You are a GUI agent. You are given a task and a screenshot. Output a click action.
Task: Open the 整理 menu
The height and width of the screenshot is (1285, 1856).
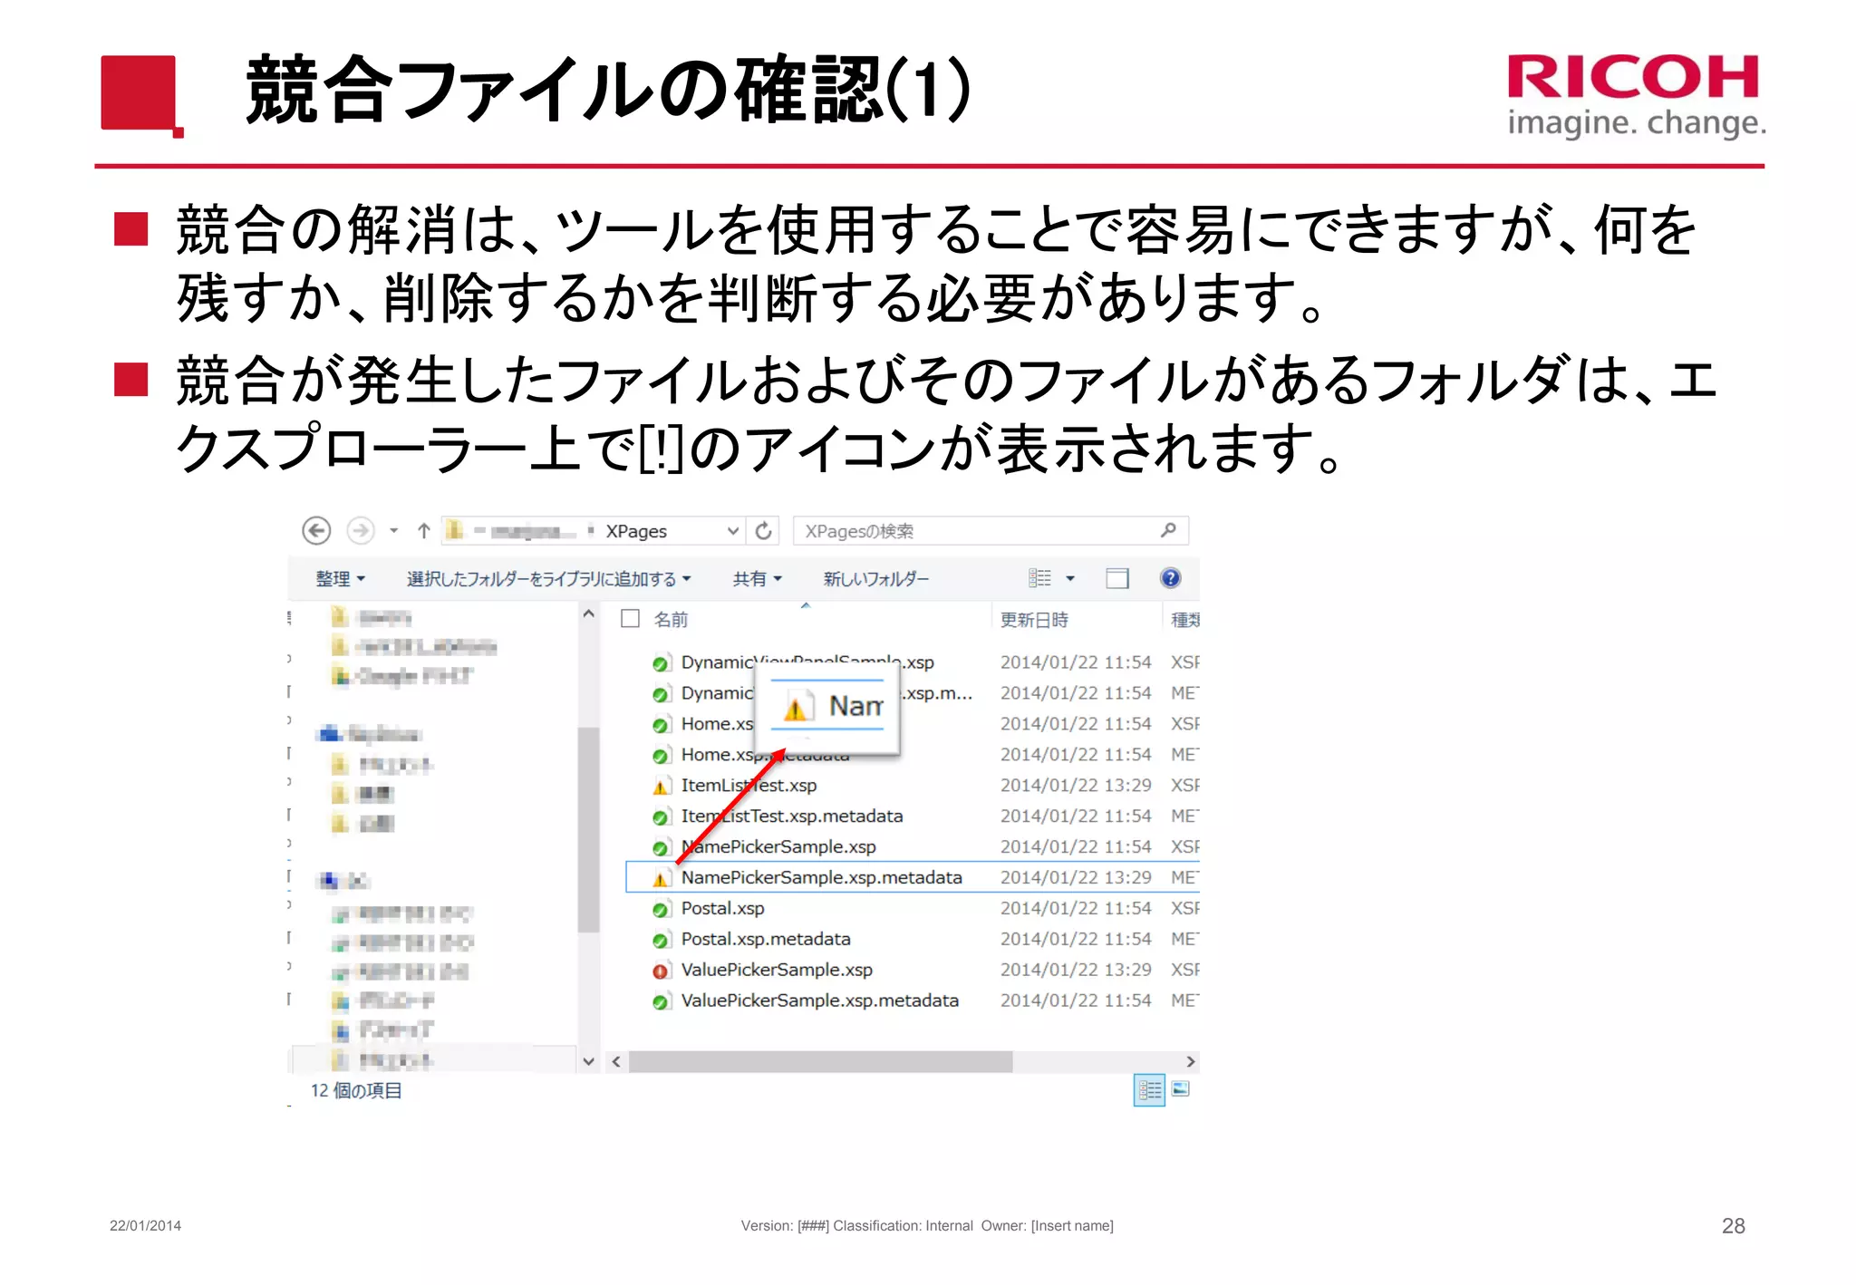click(340, 579)
